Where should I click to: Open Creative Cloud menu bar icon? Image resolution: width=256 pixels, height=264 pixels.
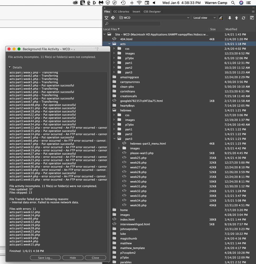(x=75, y=3)
